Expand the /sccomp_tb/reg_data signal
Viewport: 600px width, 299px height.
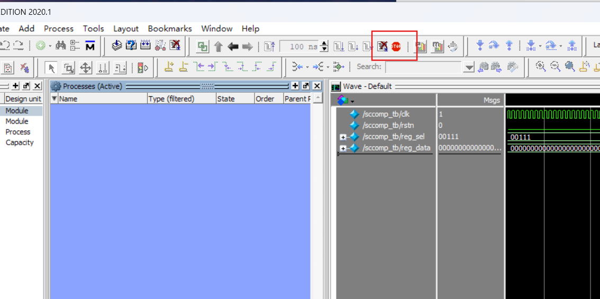point(343,148)
